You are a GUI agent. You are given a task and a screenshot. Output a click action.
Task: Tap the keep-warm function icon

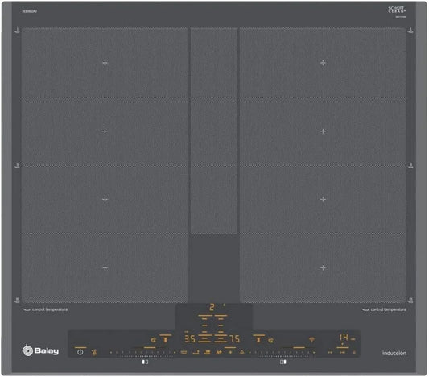tap(207, 352)
